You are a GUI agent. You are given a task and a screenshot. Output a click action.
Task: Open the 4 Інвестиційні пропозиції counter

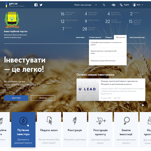click(91, 14)
